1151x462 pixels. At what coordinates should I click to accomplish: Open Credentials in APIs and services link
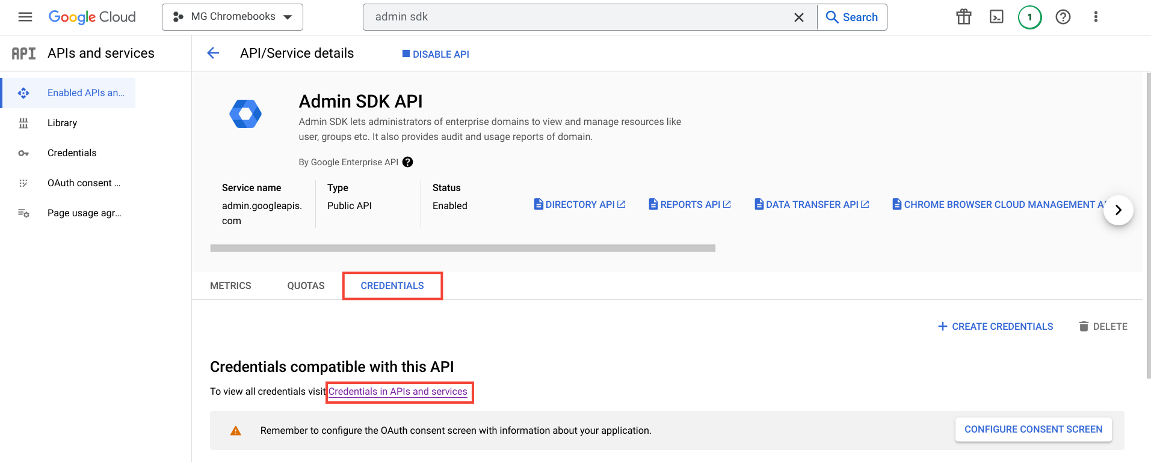pyautogui.click(x=398, y=392)
